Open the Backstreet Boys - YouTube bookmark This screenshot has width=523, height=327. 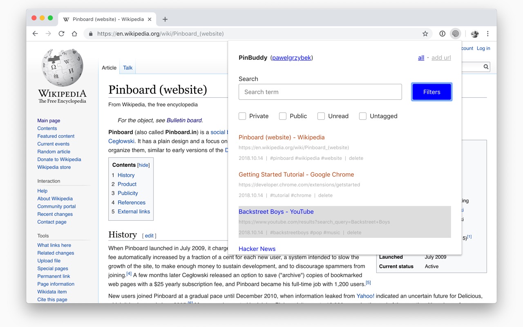[x=276, y=212]
